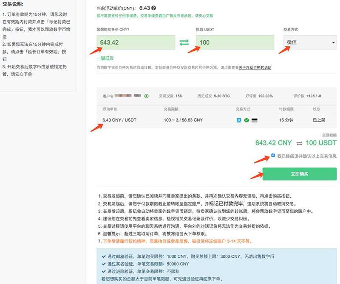This screenshot has height=284, width=340.
Task: Click the 立即购买 purchase button
Action: pos(299,174)
